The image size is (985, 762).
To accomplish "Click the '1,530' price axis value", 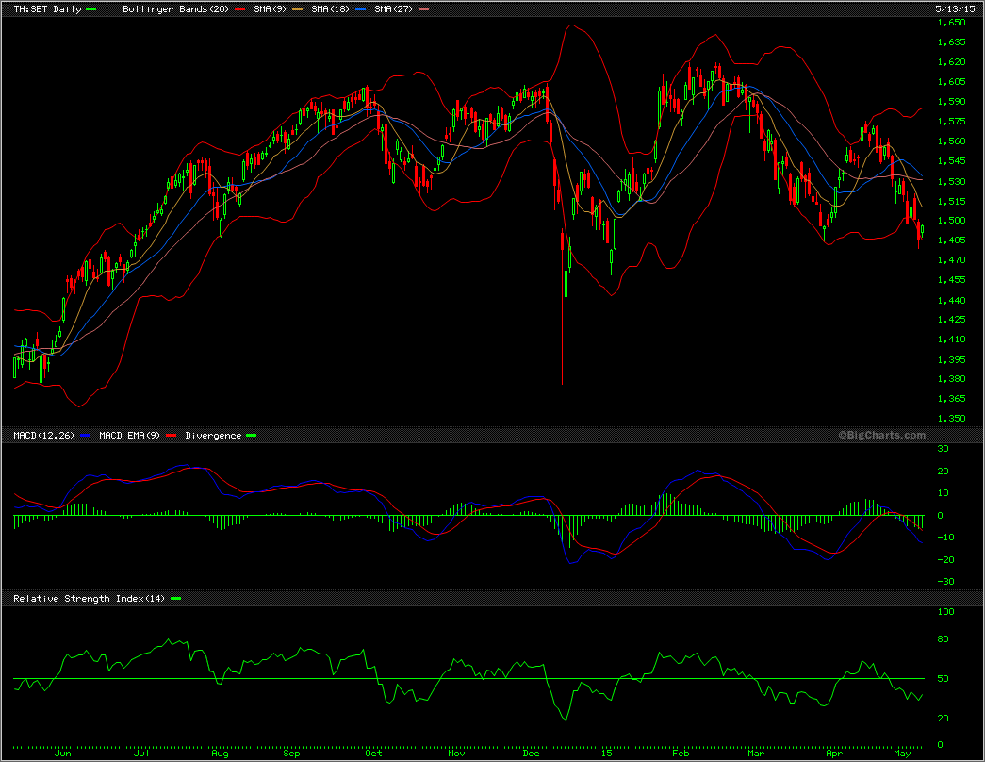I will coord(951,181).
